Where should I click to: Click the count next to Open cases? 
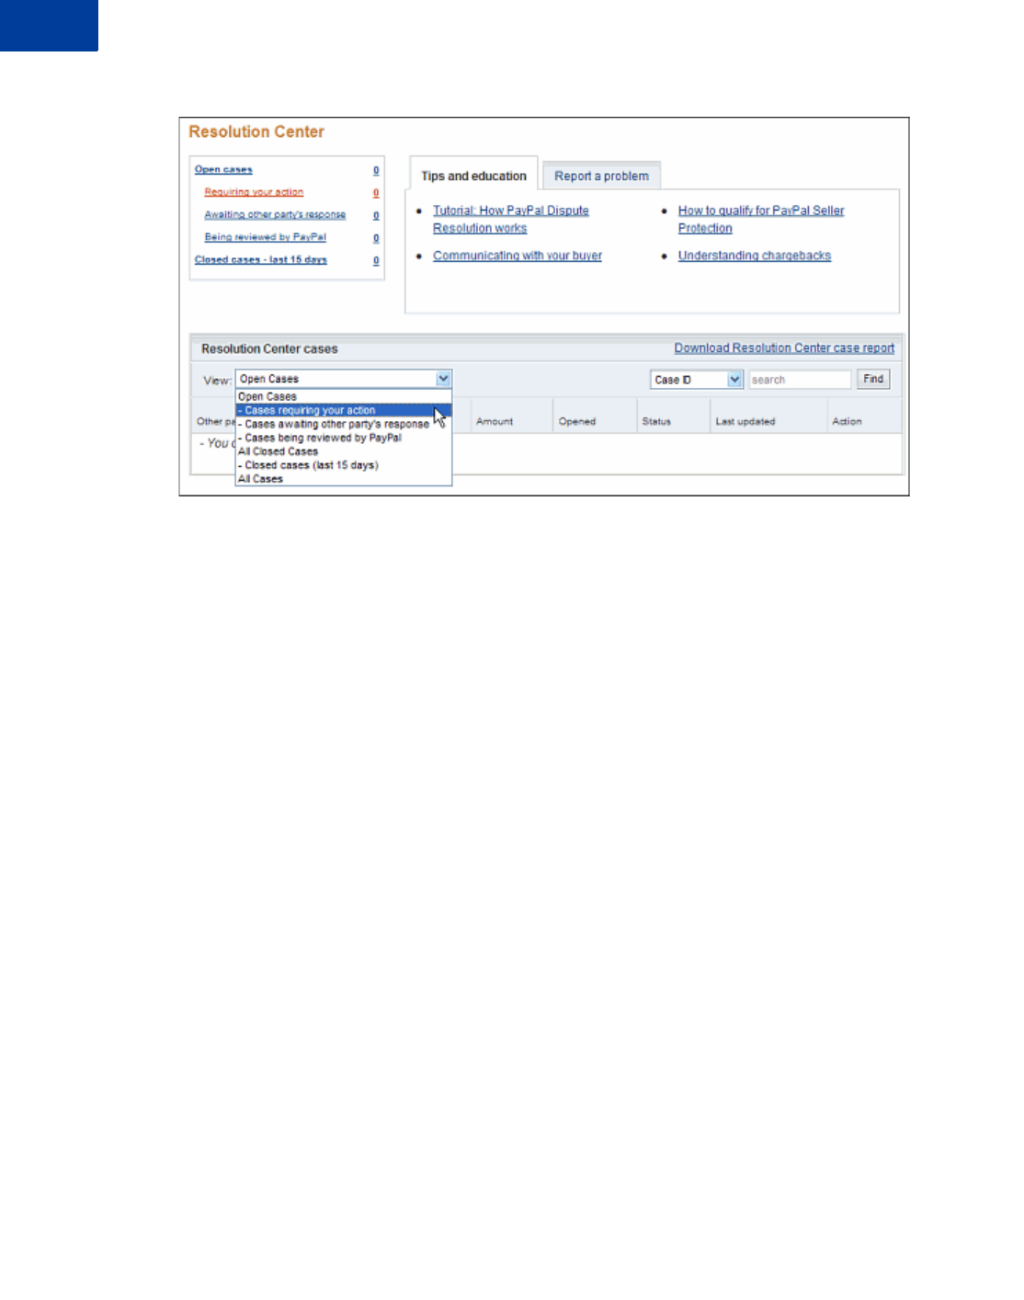376,170
